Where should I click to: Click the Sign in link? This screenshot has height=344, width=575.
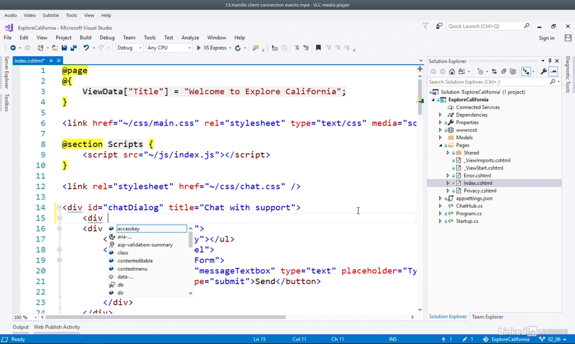(x=546, y=38)
